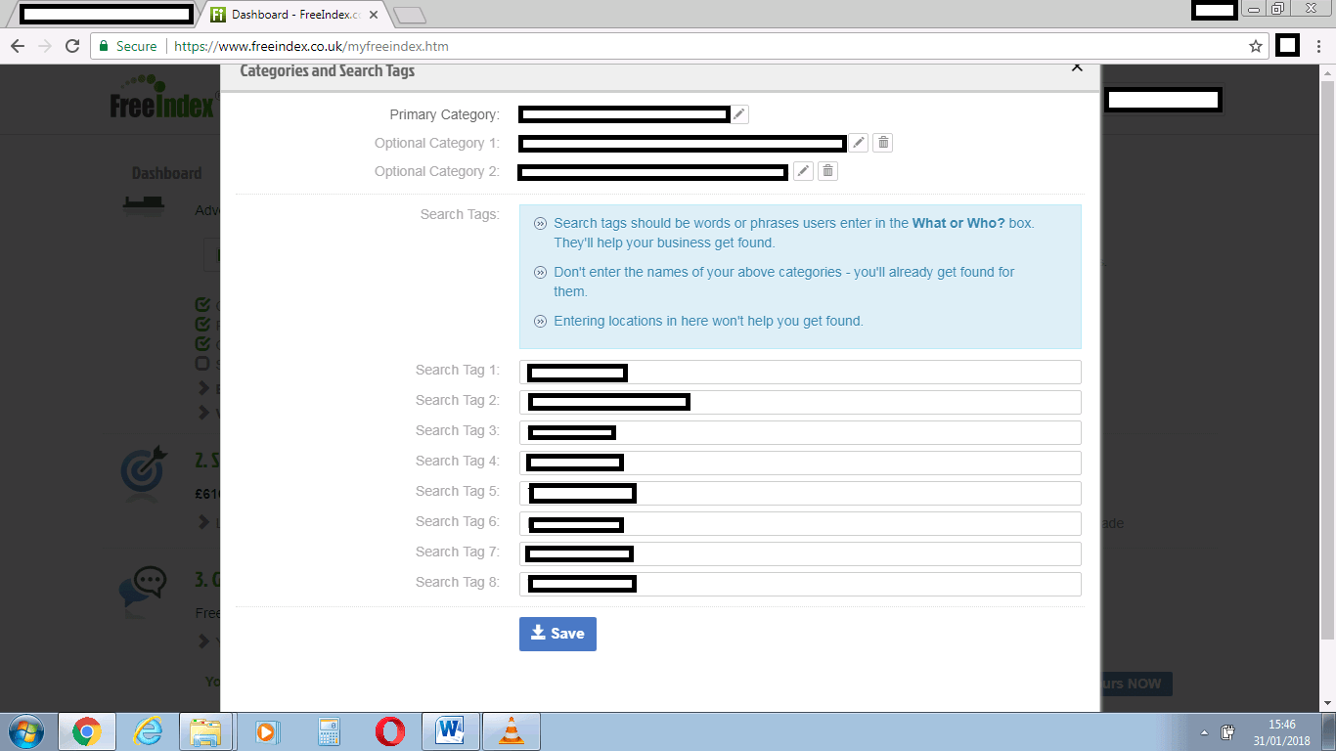The height and width of the screenshot is (751, 1336).
Task: Save the search tags
Action: [557, 634]
